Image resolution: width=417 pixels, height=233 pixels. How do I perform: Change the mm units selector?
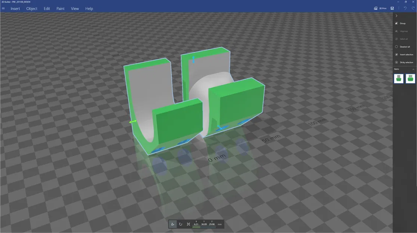point(220,224)
